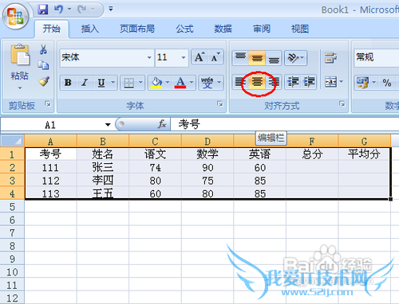Open the text orientation button
Screen dimensions: 399x304
[295, 57]
